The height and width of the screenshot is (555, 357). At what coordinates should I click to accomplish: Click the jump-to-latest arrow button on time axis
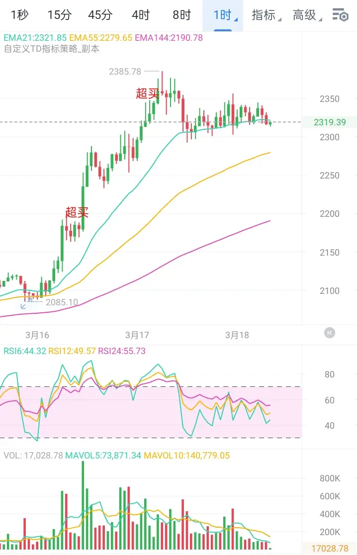point(329,333)
